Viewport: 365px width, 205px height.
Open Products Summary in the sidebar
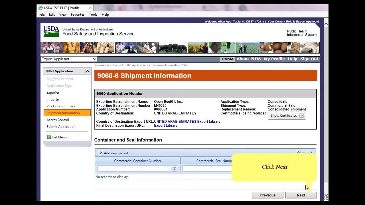(61, 106)
